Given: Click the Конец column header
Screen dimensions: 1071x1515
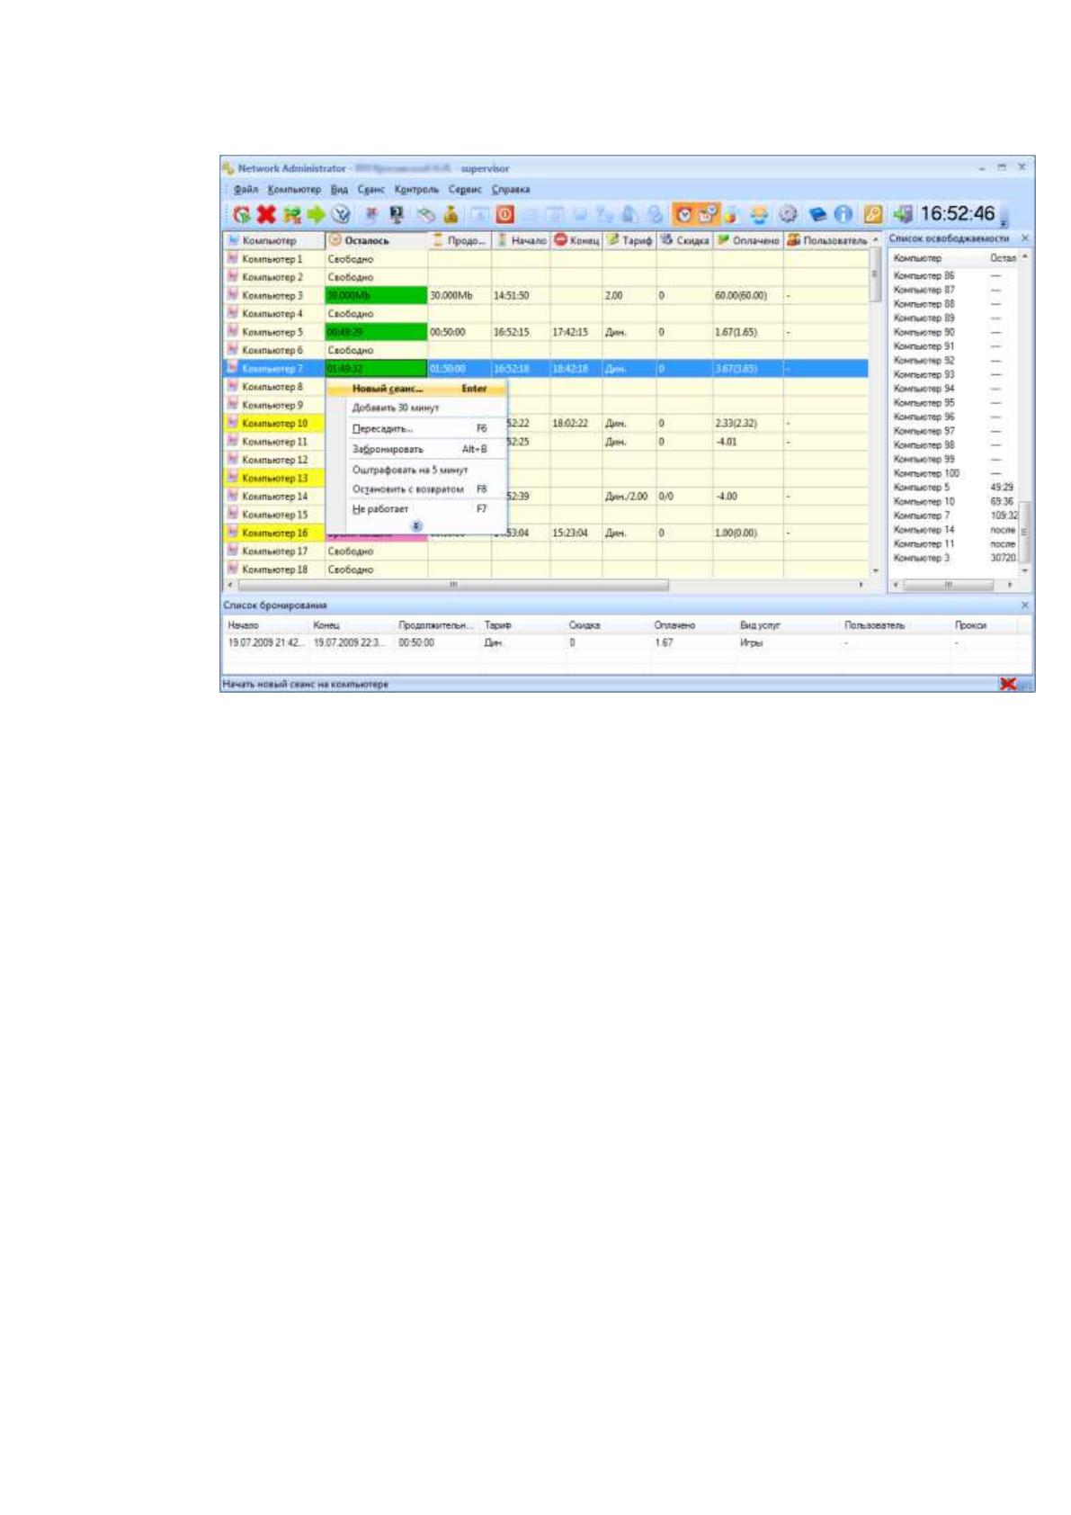Looking at the screenshot, I should point(576,240).
